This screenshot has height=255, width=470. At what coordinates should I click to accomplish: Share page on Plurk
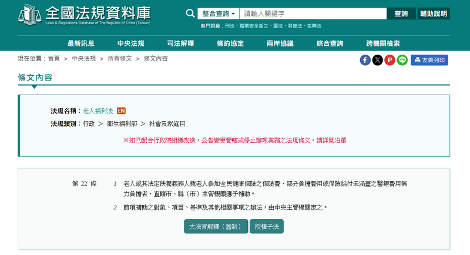click(x=390, y=61)
